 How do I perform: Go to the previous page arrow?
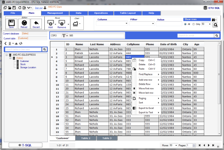pos(204,145)
